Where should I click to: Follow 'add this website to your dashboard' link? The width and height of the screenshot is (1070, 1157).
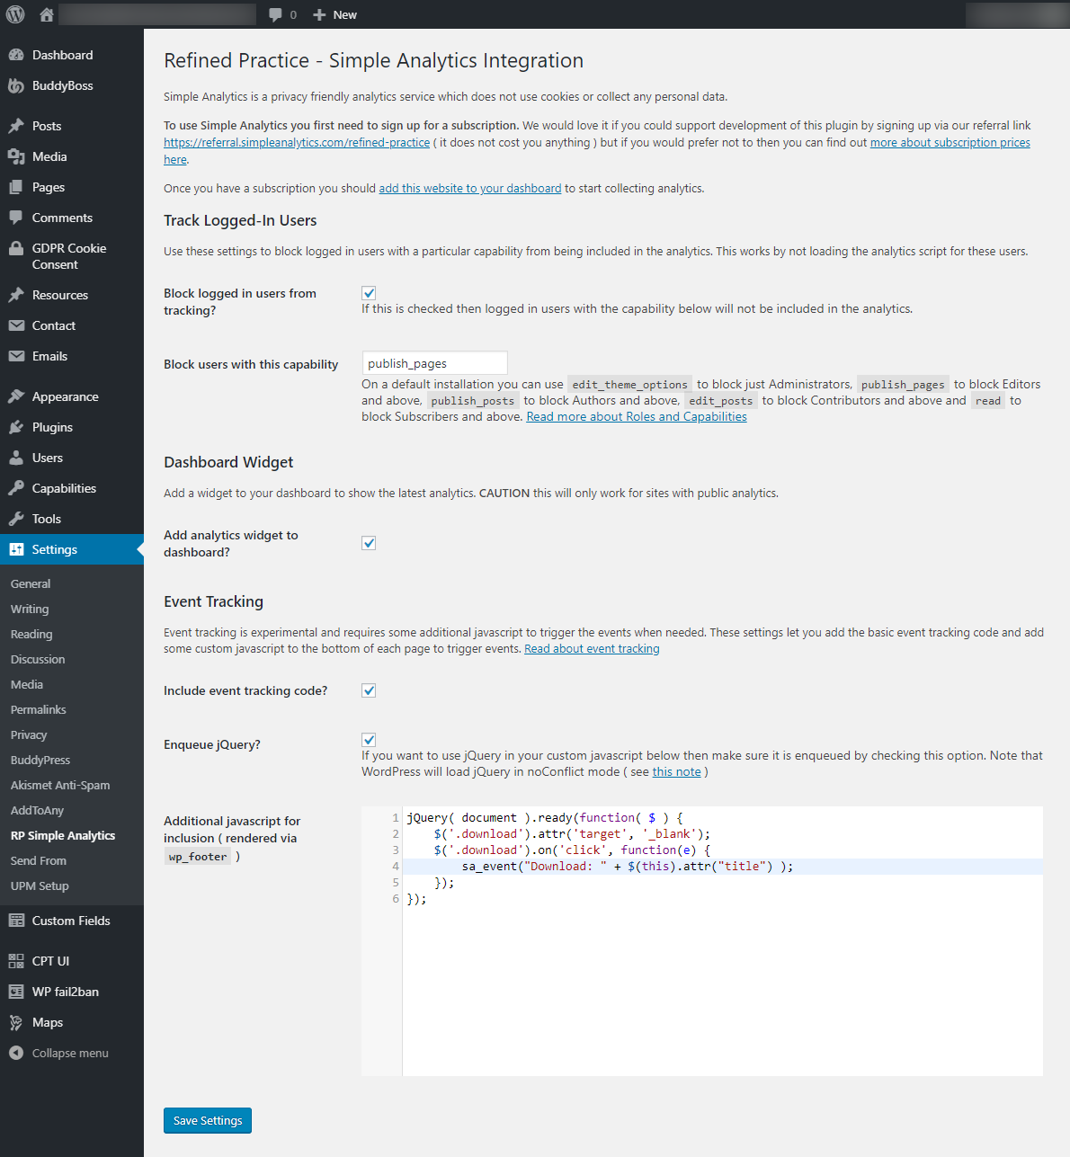pyautogui.click(x=470, y=188)
